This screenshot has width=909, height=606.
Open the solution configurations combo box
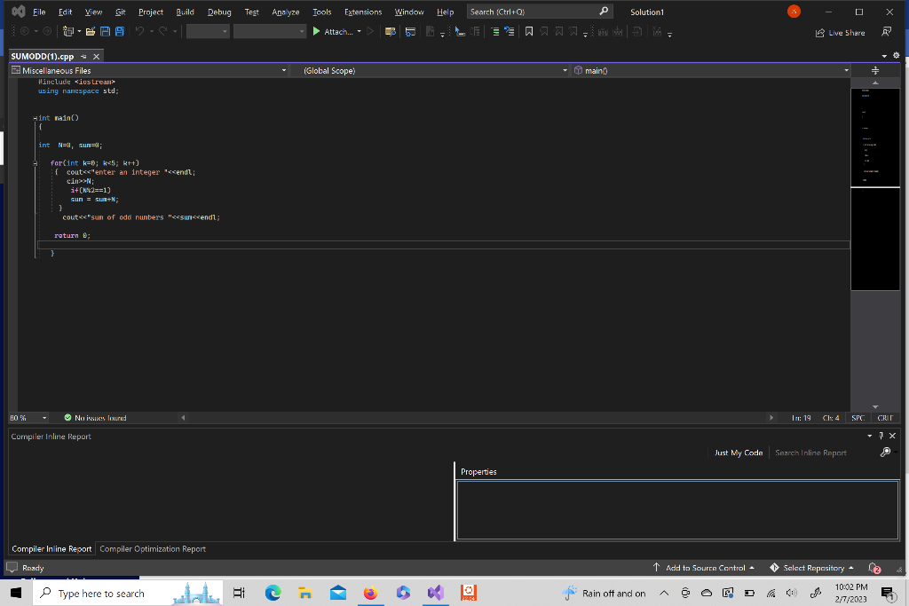(x=208, y=32)
